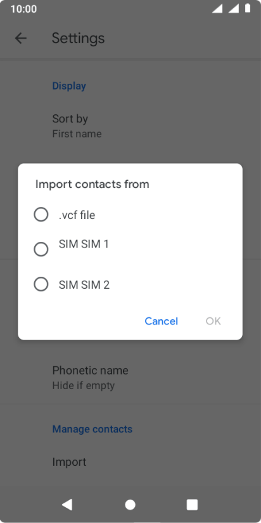261x523 pixels.
Task: Tap the Android home circle button
Action: [130, 505]
